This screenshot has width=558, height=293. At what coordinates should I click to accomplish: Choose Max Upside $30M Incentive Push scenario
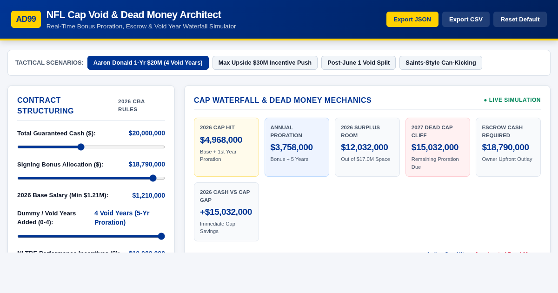(265, 63)
